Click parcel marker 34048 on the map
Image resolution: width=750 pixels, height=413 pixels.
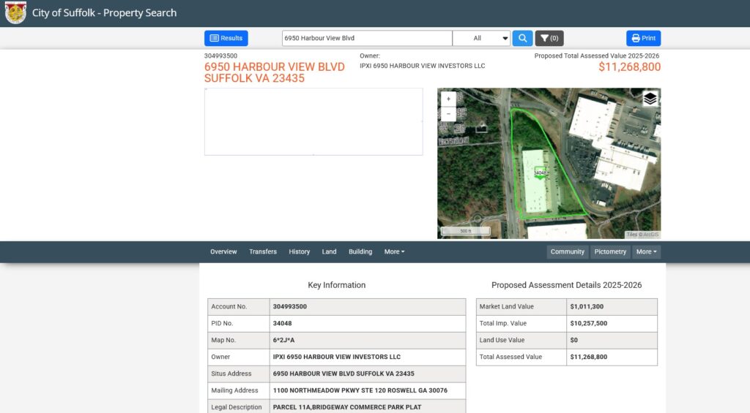(x=540, y=173)
